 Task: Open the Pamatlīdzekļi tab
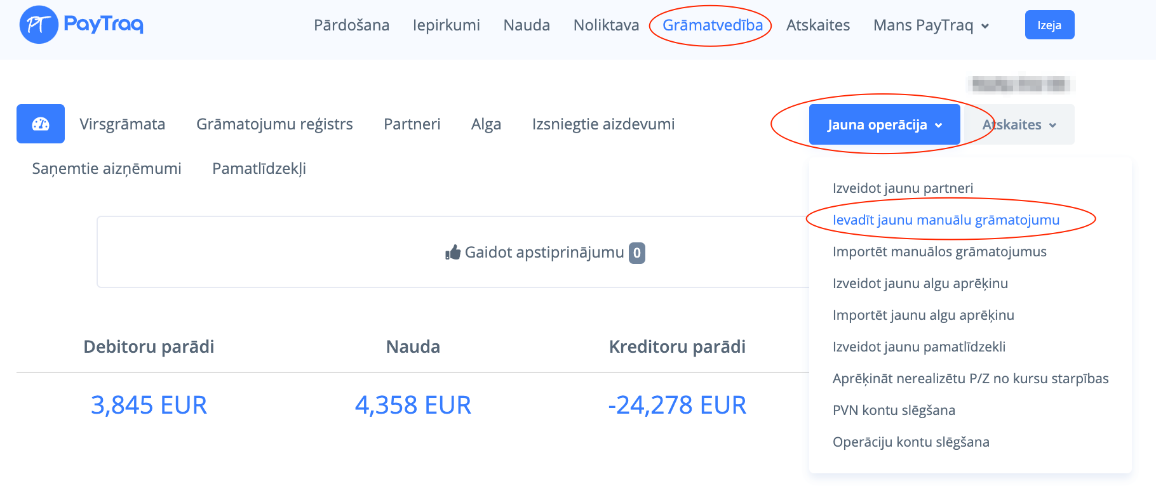[259, 169]
